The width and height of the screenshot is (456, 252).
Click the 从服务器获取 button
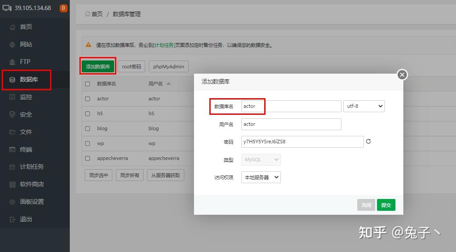166,175
